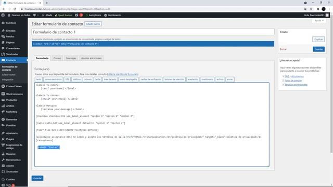
Task: Open Speed Booster admin bar item
Action: (x=63, y=15)
